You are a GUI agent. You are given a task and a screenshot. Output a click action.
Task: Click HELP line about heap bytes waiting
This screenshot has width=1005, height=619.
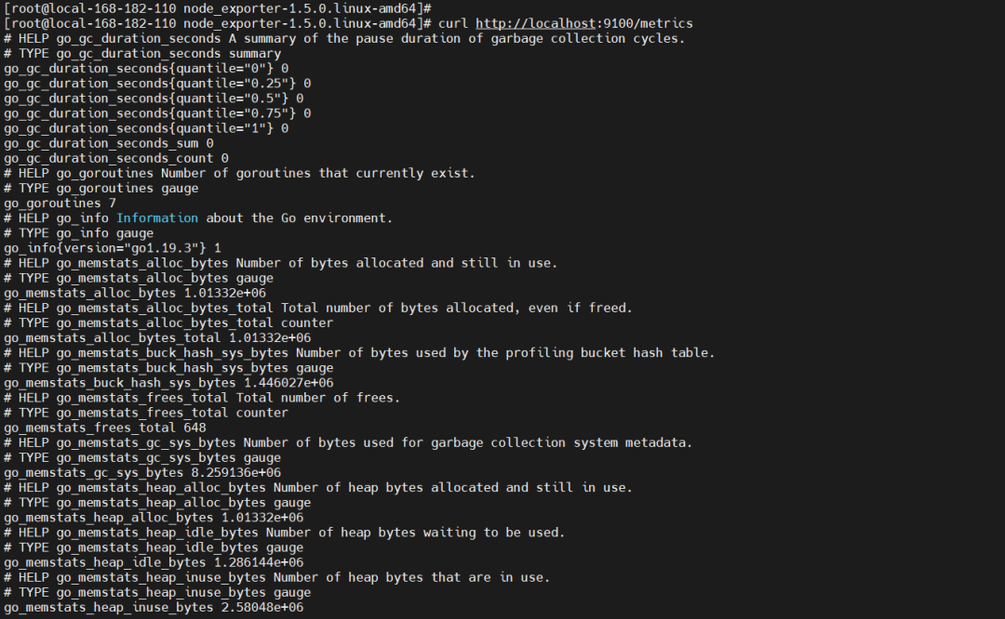click(285, 533)
